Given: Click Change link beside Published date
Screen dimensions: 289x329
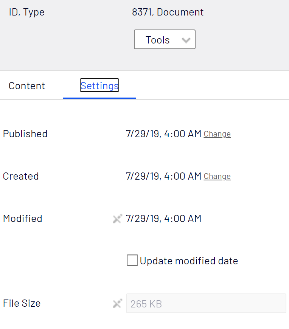Looking at the screenshot, I should 217,134.
